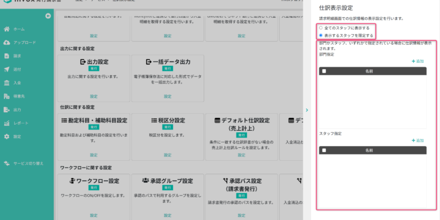Open 設定 link on 承認グループ設定 card

pyautogui.click(x=167, y=216)
